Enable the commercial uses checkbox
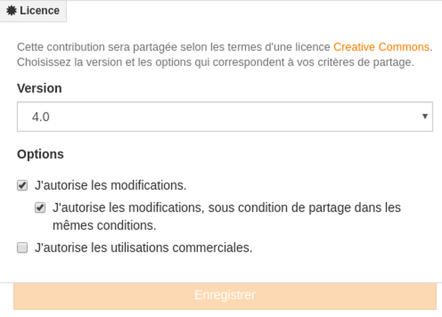442x317 pixels. tap(22, 248)
